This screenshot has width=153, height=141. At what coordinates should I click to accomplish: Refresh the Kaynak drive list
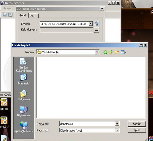pos(97,24)
